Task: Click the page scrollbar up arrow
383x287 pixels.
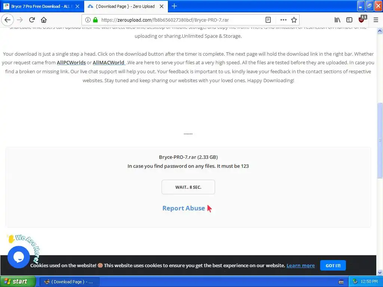Action: (380, 31)
